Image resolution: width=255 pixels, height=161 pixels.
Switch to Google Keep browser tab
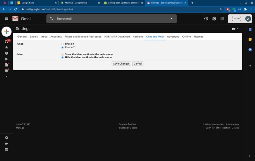tap(37, 3)
